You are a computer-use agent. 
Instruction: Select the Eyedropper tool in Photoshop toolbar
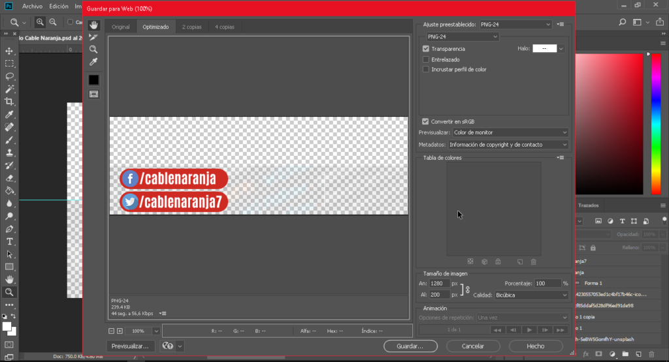[x=9, y=115]
